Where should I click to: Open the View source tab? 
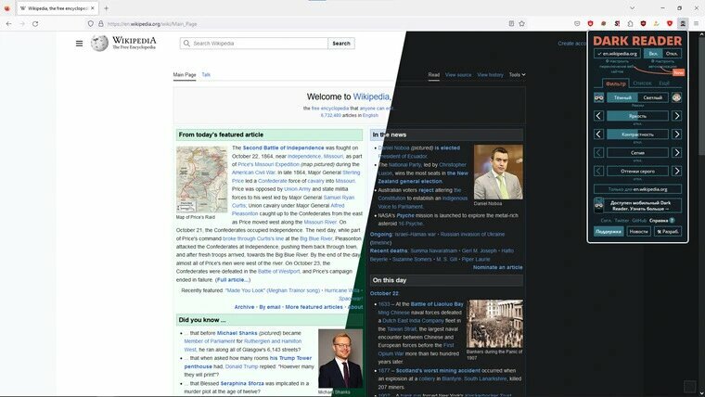coord(458,74)
